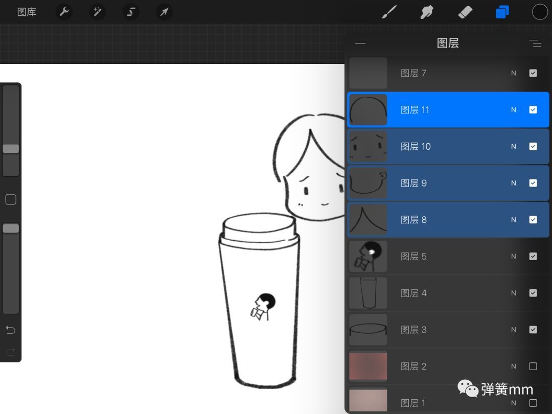The height and width of the screenshot is (414, 552).
Task: Click the group icon in 图层 header
Action: click(x=535, y=43)
